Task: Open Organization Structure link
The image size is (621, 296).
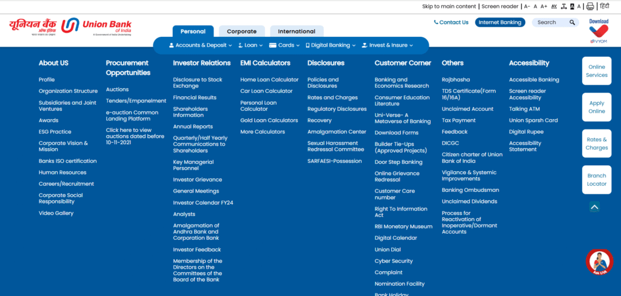Action: (x=68, y=91)
